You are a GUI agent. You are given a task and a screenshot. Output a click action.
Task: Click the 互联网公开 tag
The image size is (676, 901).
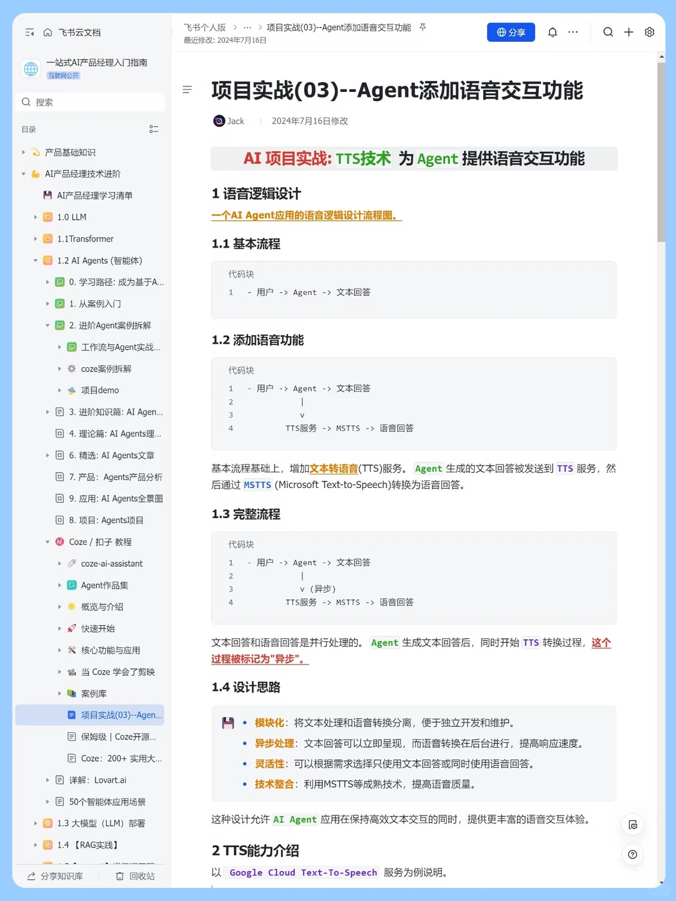pos(63,76)
